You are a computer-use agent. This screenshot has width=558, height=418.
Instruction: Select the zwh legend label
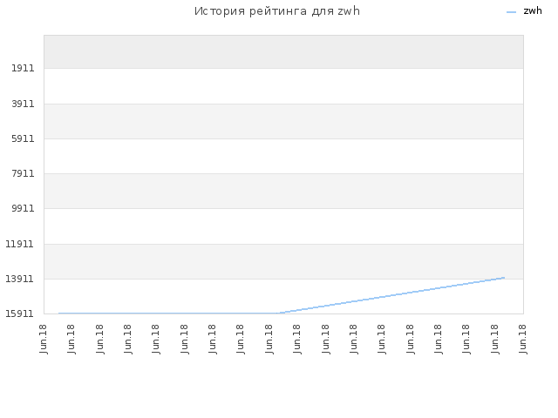pos(533,11)
